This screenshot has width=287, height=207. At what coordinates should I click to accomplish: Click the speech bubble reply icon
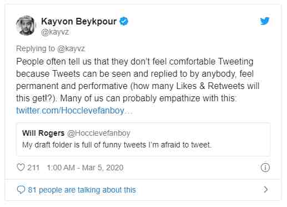coord(21,190)
